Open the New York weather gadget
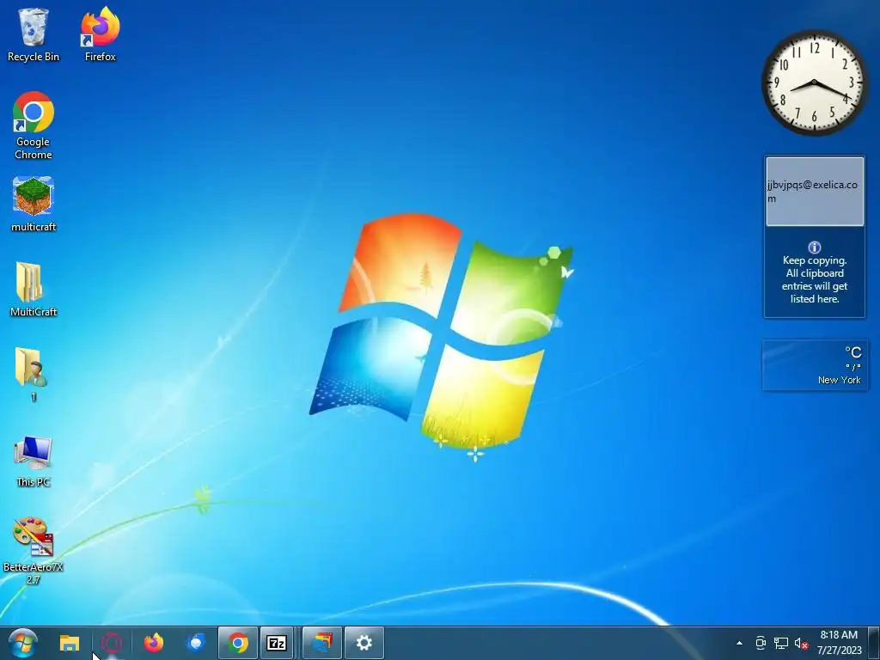Screen dimensions: 880x660 click(815, 364)
